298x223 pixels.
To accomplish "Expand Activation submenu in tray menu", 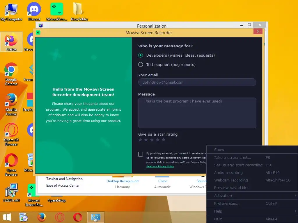I will (x=252, y=195).
